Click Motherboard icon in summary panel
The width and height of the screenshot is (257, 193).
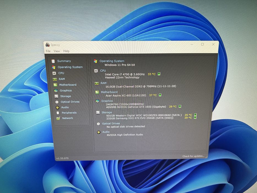point(97,92)
